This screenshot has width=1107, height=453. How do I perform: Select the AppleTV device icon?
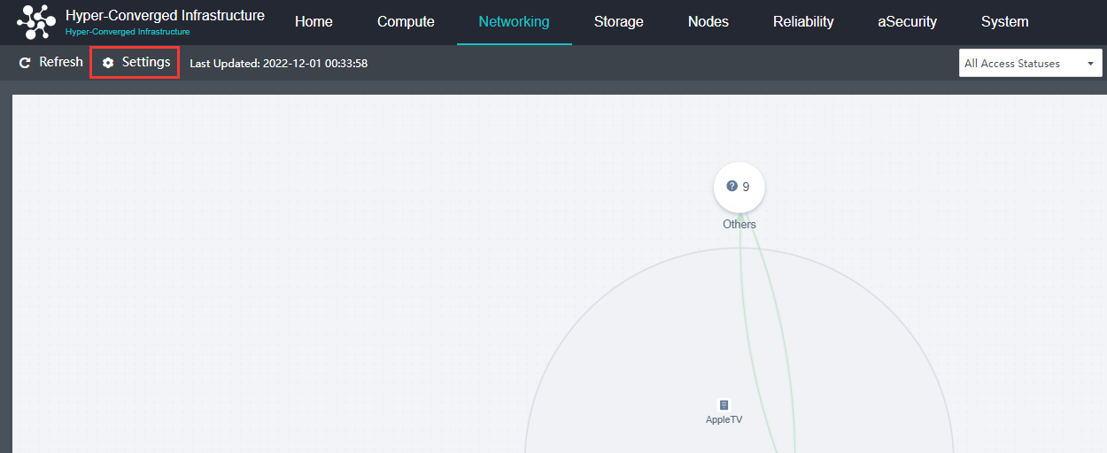click(x=724, y=404)
